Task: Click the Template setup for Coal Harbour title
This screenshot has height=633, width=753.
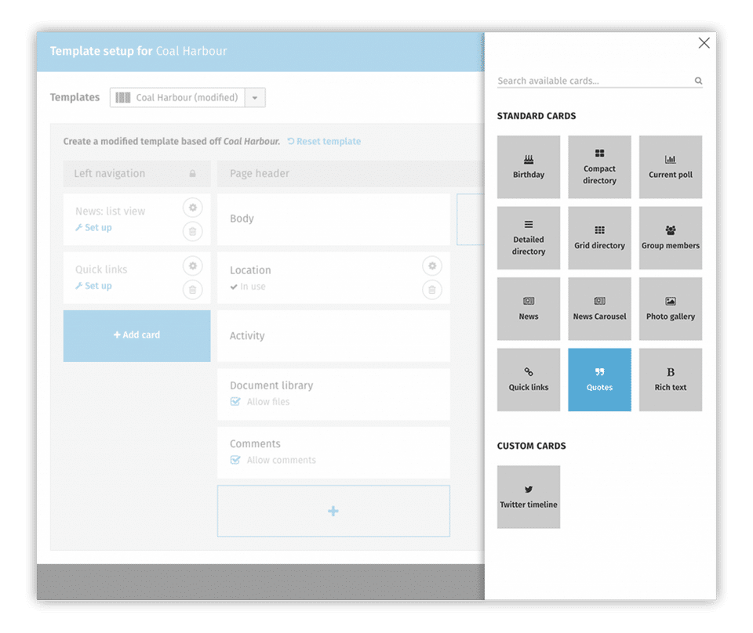Action: [138, 51]
